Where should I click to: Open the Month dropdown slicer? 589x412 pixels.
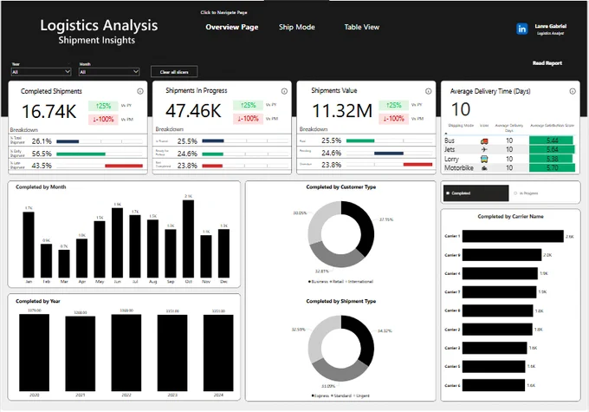click(109, 72)
